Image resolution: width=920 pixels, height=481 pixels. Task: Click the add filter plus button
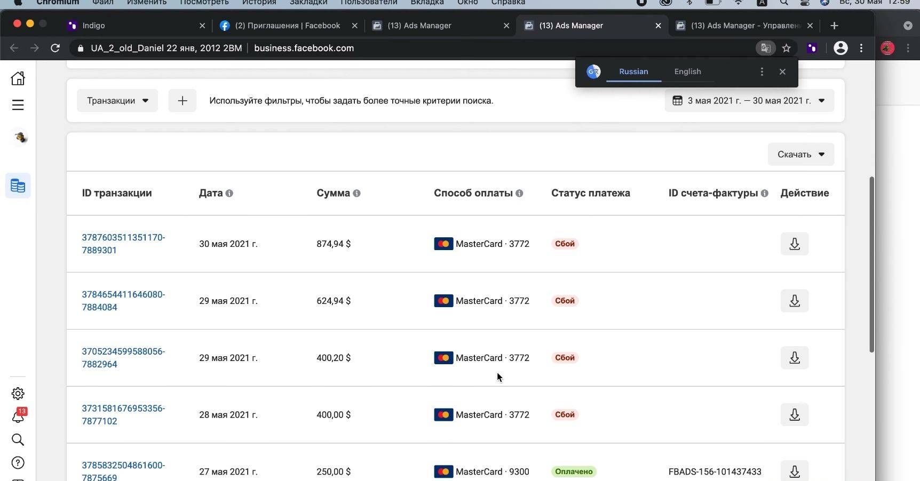183,101
